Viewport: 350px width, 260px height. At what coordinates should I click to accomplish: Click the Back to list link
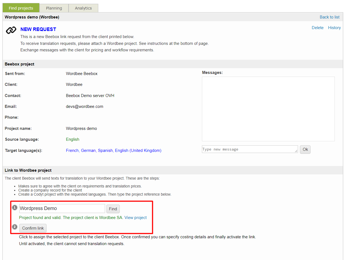coord(329,17)
